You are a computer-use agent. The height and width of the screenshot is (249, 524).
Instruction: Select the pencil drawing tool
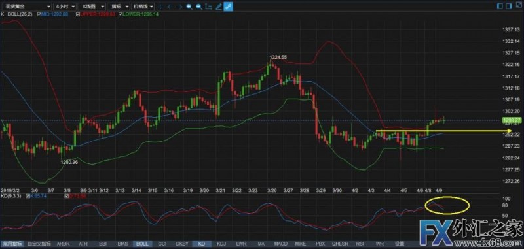(219, 7)
